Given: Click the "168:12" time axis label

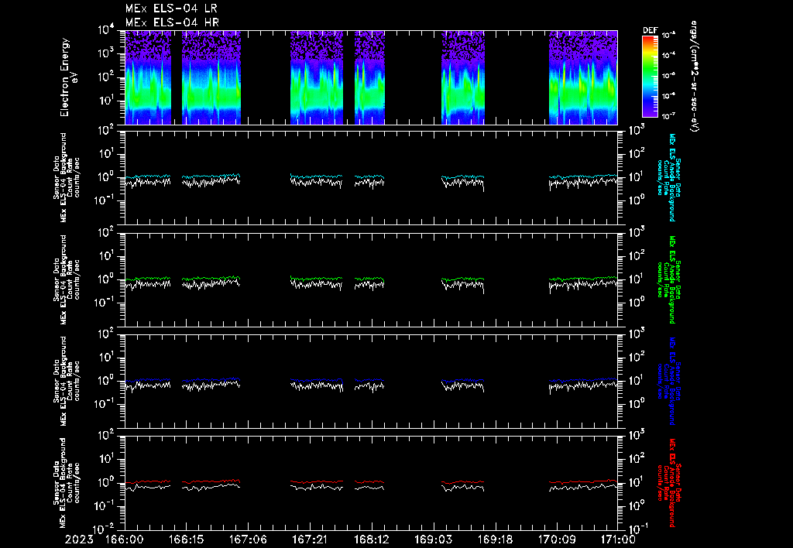Looking at the screenshot, I should click(x=371, y=540).
